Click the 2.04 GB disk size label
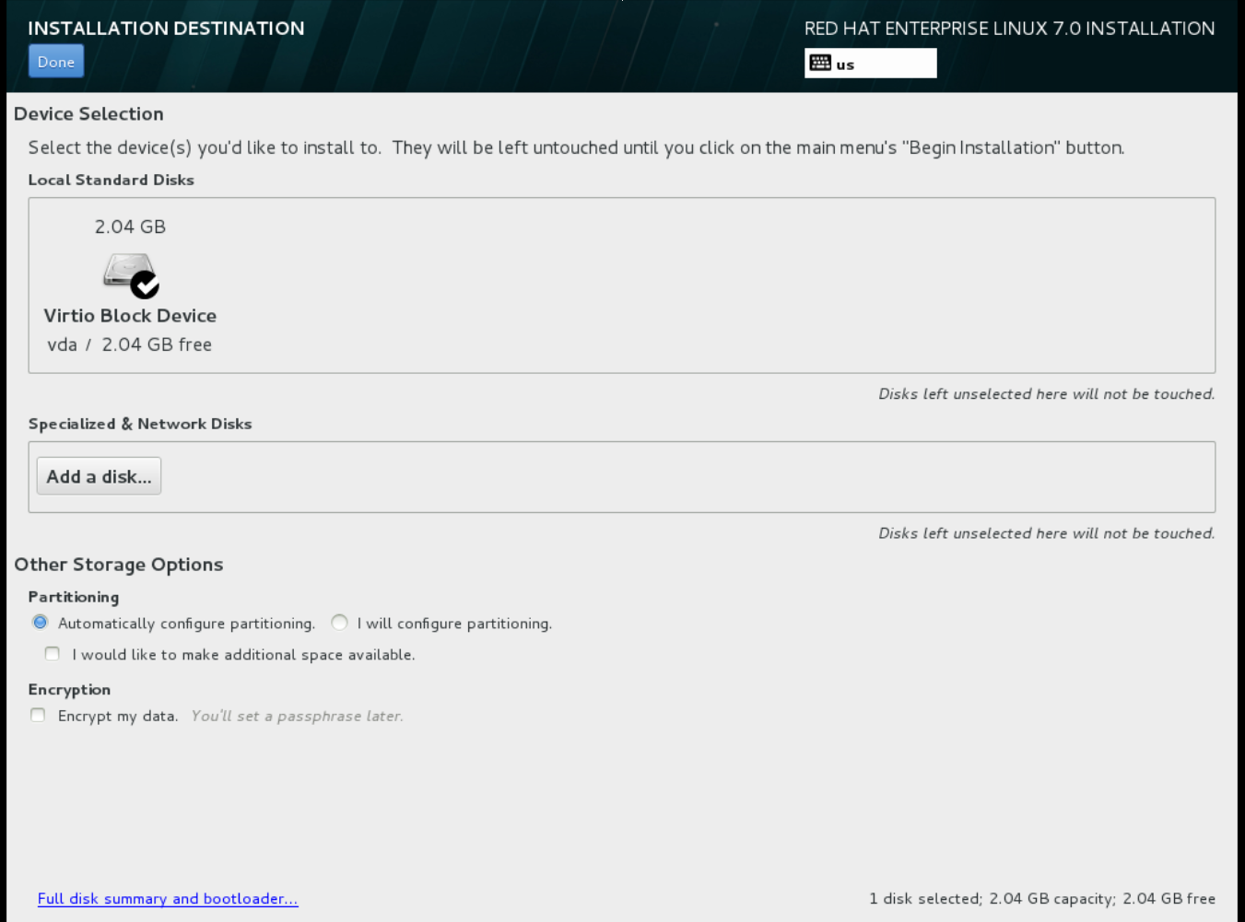 coord(130,227)
